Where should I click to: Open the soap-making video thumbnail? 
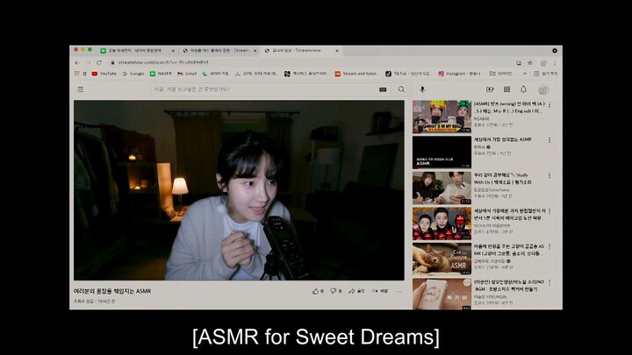coord(442,294)
